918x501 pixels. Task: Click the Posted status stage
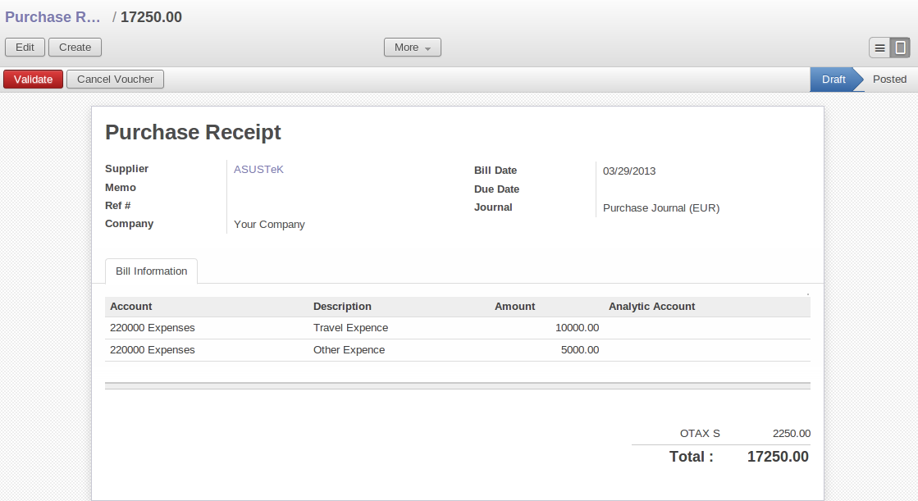(x=889, y=80)
